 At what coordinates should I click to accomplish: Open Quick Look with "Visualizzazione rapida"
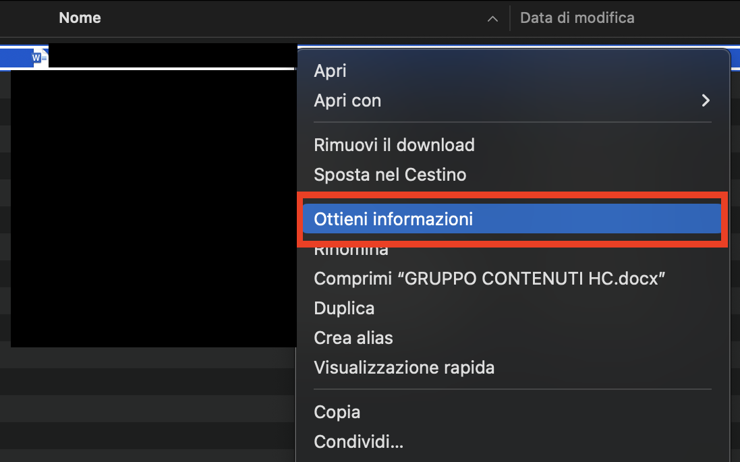tap(404, 367)
